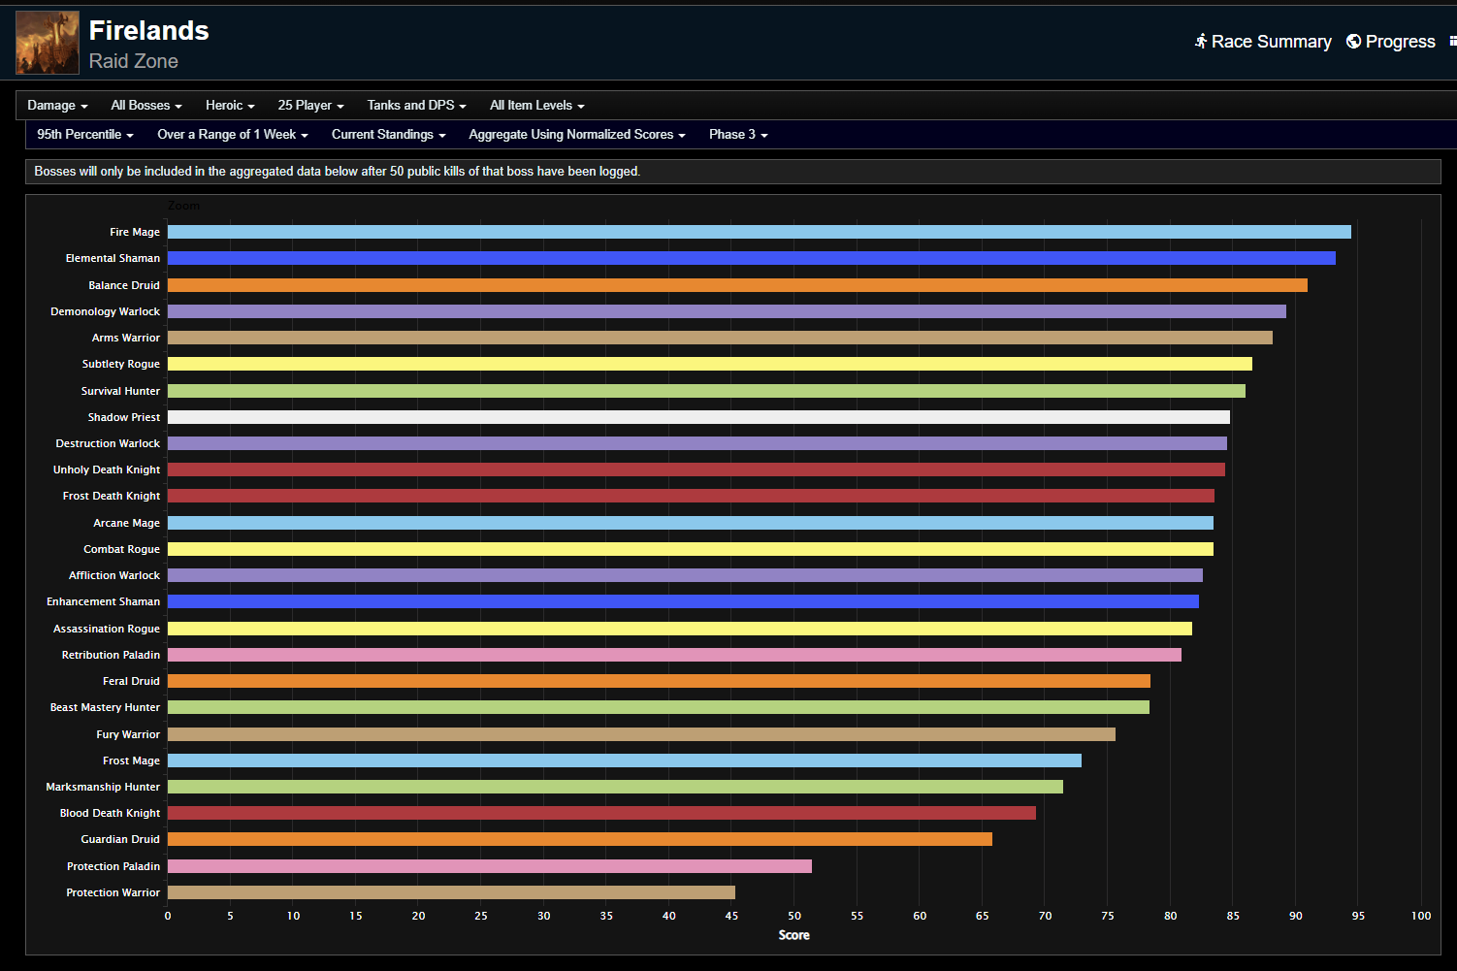1457x971 pixels.
Task: Expand the 25 Player size filter
Action: pos(310,105)
